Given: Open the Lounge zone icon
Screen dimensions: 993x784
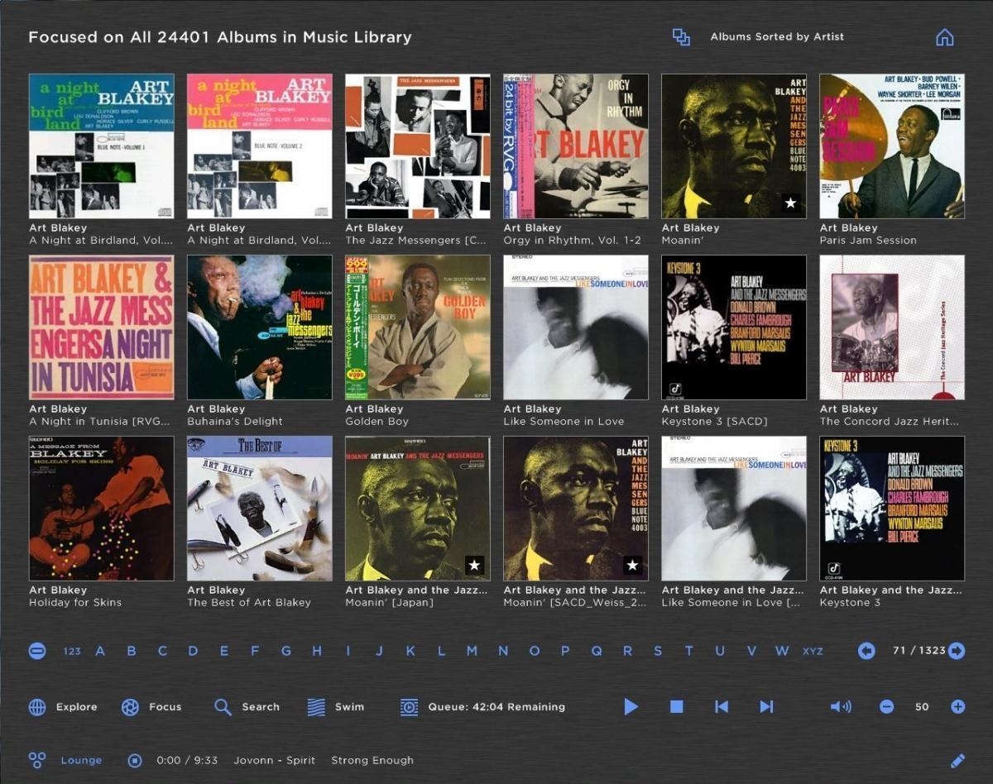Looking at the screenshot, I should click(36, 760).
